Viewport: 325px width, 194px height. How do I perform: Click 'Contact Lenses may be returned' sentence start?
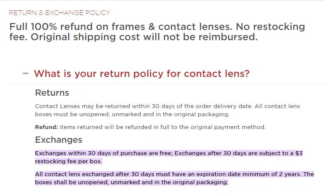(x=83, y=106)
